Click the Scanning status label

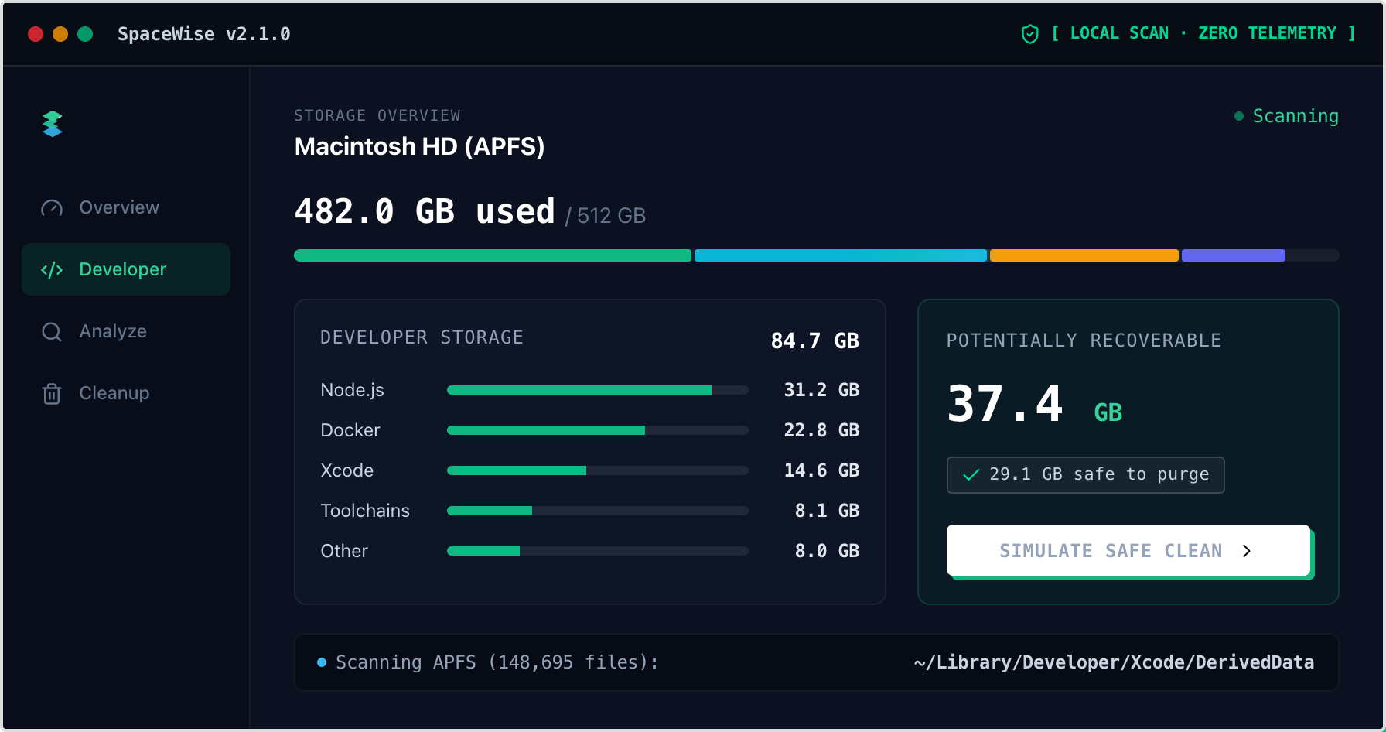pyautogui.click(x=1296, y=116)
